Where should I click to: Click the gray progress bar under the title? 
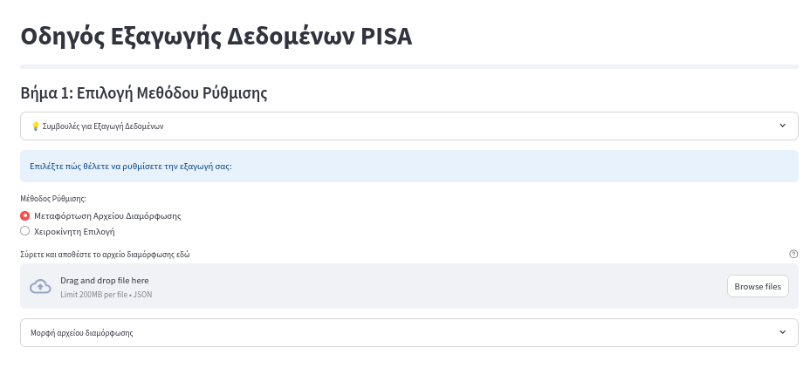coord(409,66)
